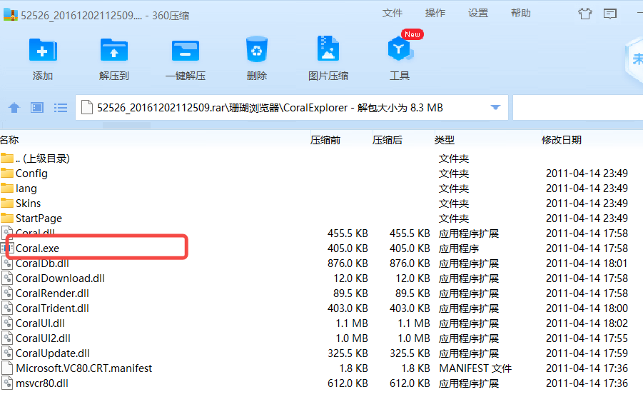Image resolution: width=643 pixels, height=402 pixels.
Task: Open the 图片压缩 image compression tool
Action: [328, 49]
